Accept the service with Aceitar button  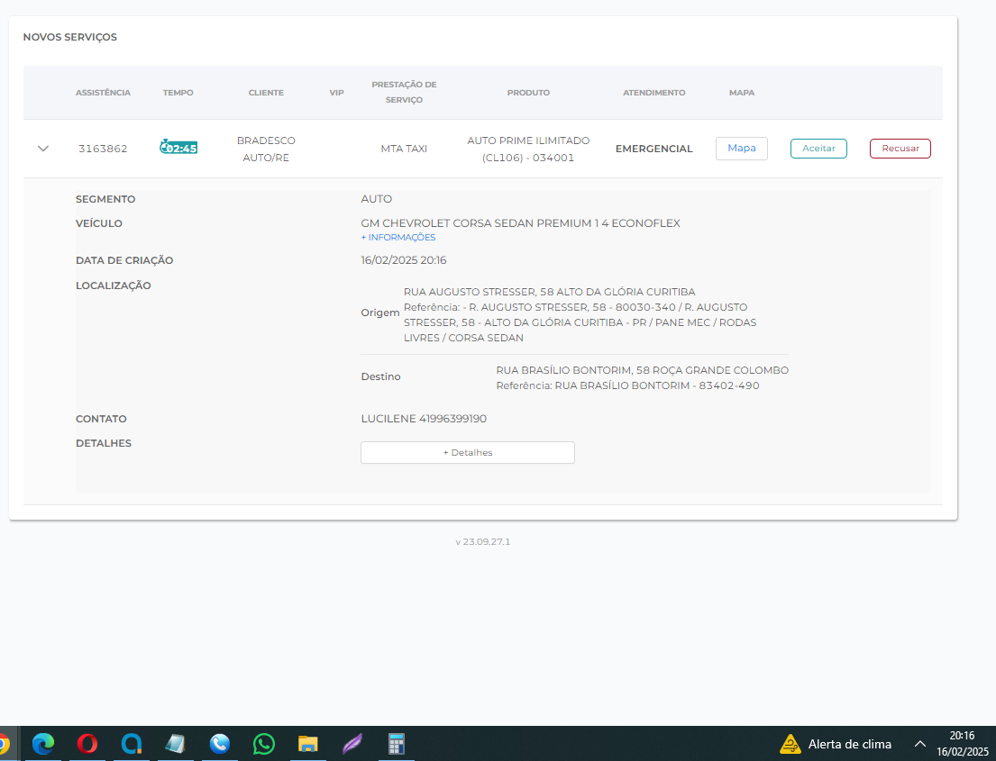click(818, 149)
